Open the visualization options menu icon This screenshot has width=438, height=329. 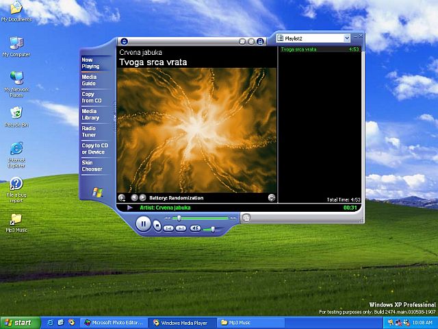122,197
